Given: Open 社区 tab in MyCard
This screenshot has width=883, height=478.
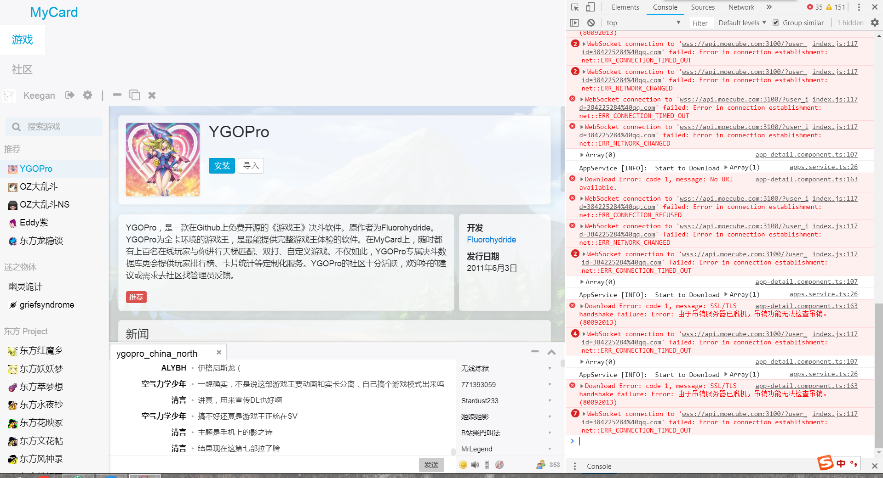Looking at the screenshot, I should coord(23,69).
